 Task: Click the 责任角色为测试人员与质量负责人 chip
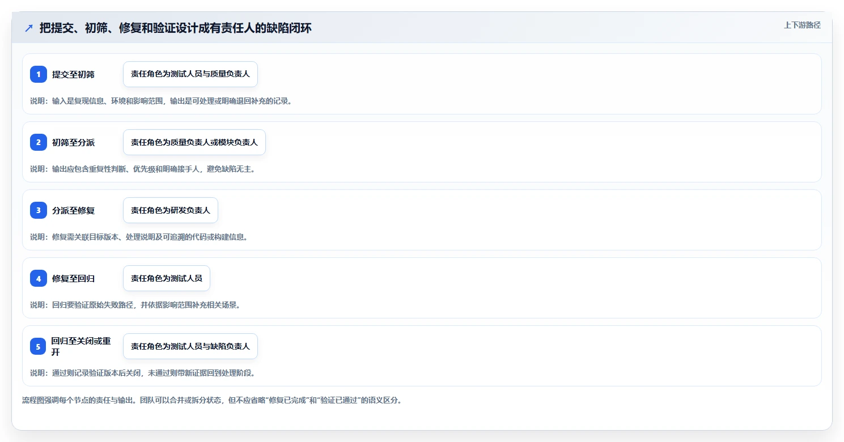(190, 74)
